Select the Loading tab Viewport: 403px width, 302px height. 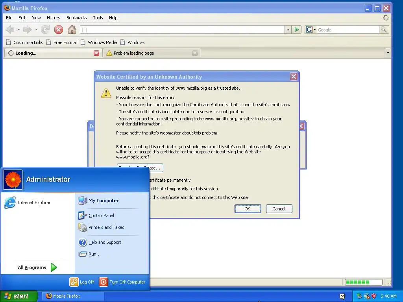53,53
